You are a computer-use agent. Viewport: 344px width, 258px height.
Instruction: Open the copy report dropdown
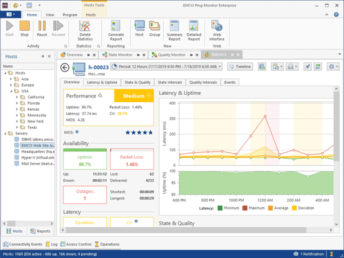tap(277, 67)
